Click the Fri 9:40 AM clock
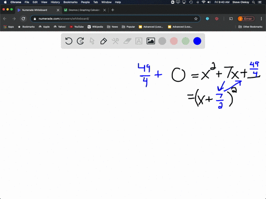Viewport: 266px width, 199px height. pos(222,2)
